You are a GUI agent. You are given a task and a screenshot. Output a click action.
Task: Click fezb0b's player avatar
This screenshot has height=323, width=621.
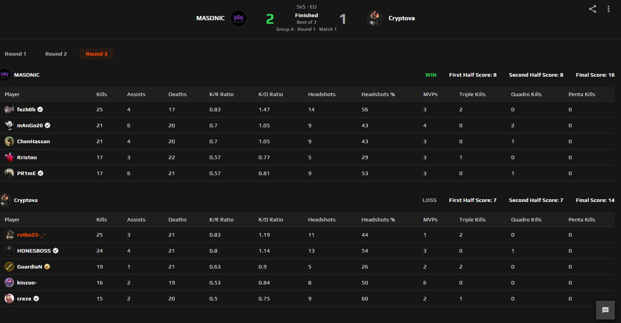click(9, 110)
